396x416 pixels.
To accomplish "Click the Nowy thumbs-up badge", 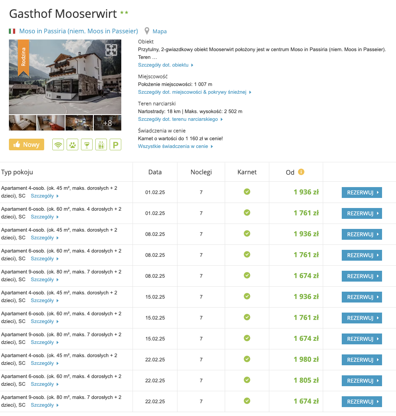I will pos(26,144).
